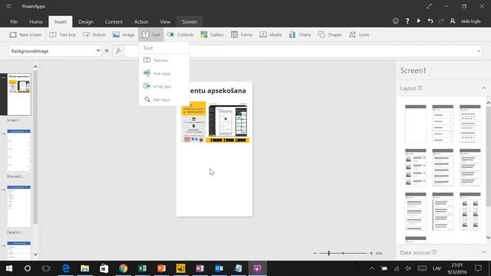Insert a Button control
This screenshot has height=276, width=491.
(94, 34)
